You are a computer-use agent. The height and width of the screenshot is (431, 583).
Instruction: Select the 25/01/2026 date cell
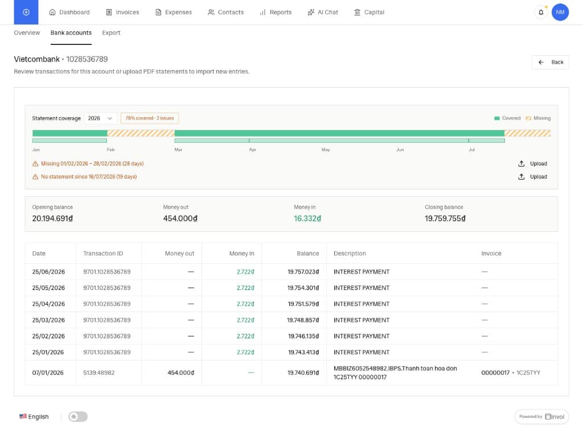48,353
